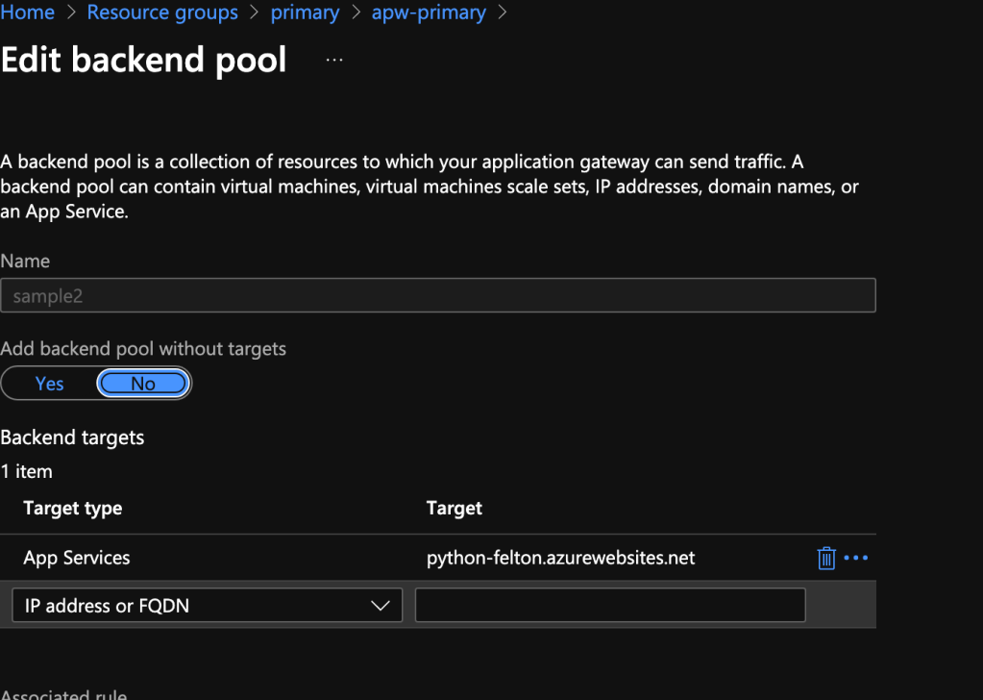Open the IP address or FQDN dropdown
The width and height of the screenshot is (983, 700).
pos(207,606)
